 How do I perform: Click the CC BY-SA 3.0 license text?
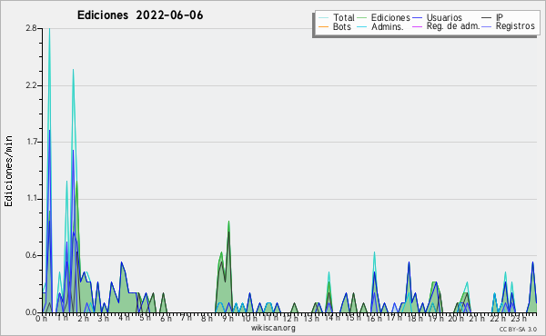pyautogui.click(x=518, y=329)
